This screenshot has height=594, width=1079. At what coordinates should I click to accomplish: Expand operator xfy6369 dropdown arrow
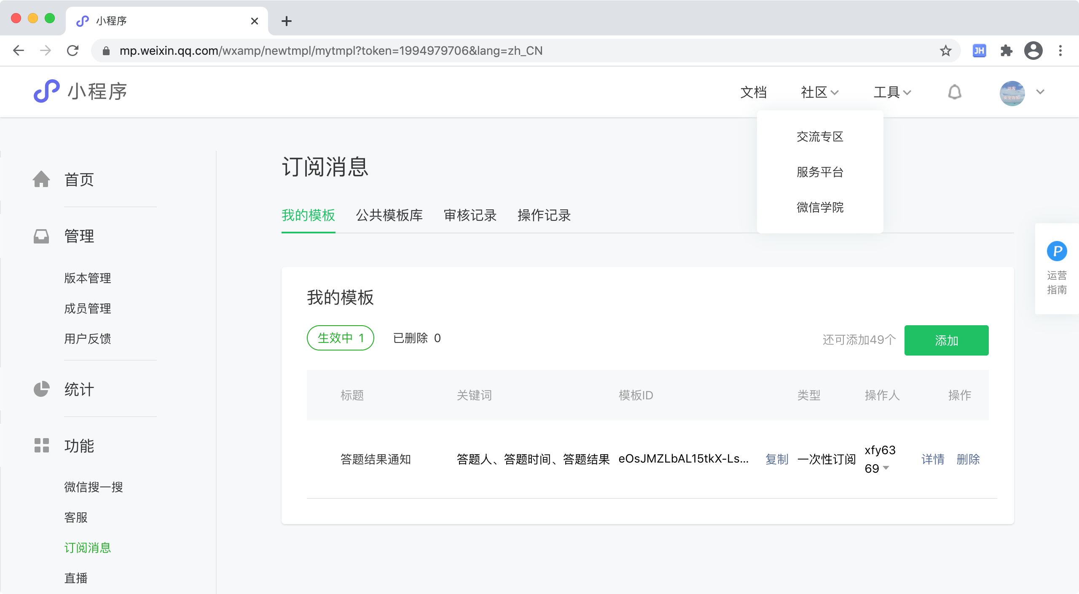(886, 468)
